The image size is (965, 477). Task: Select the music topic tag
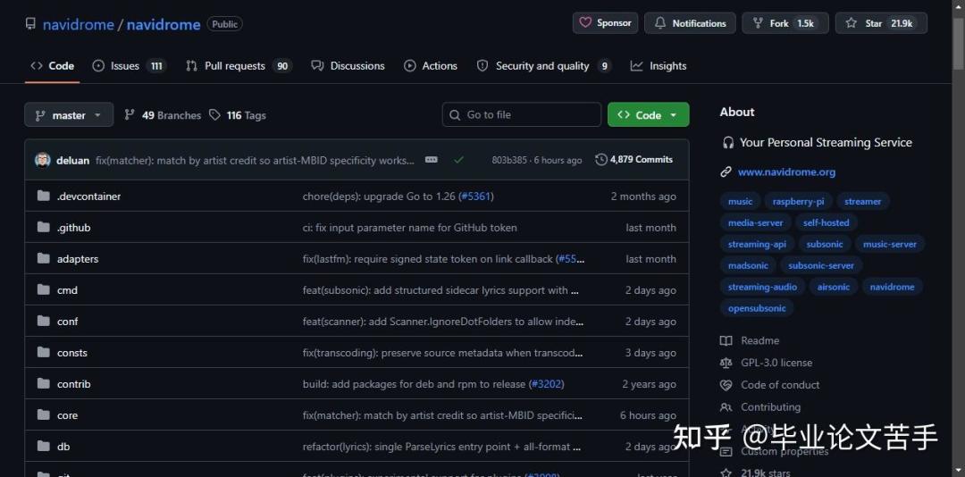coord(741,201)
